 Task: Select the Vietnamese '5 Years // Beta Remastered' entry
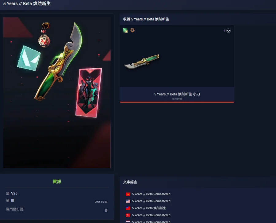tap(151, 194)
